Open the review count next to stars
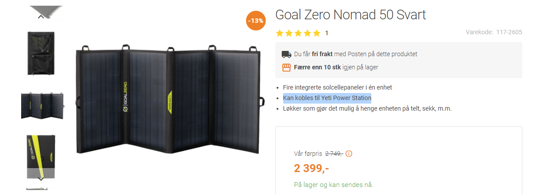The height and width of the screenshot is (194, 540). [326, 33]
